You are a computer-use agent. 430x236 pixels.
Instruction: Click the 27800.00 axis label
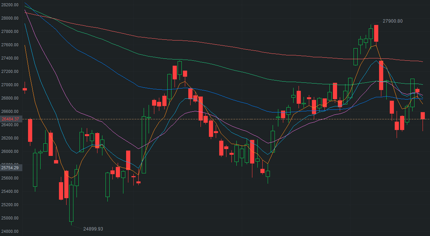click(10, 31)
